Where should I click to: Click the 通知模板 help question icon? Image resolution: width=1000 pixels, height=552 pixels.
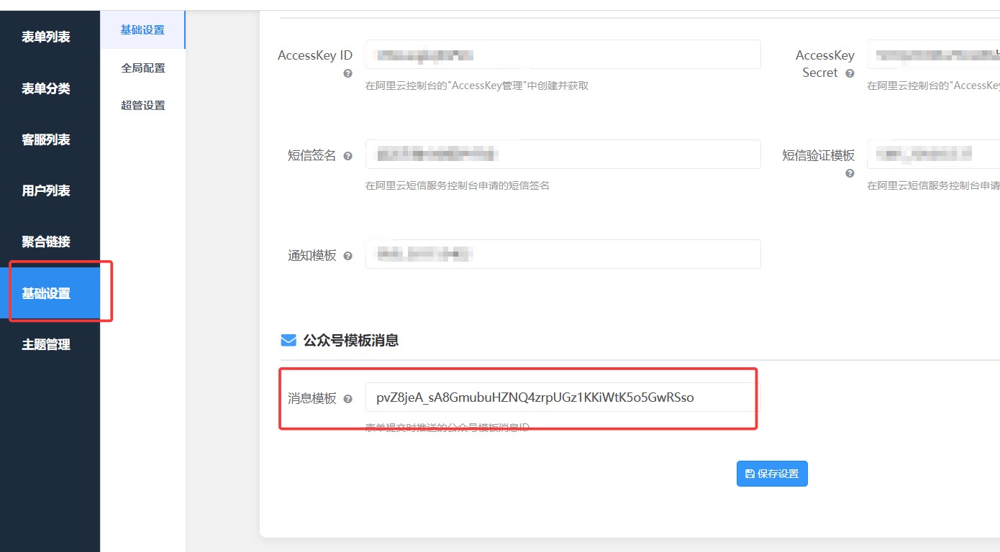(347, 256)
